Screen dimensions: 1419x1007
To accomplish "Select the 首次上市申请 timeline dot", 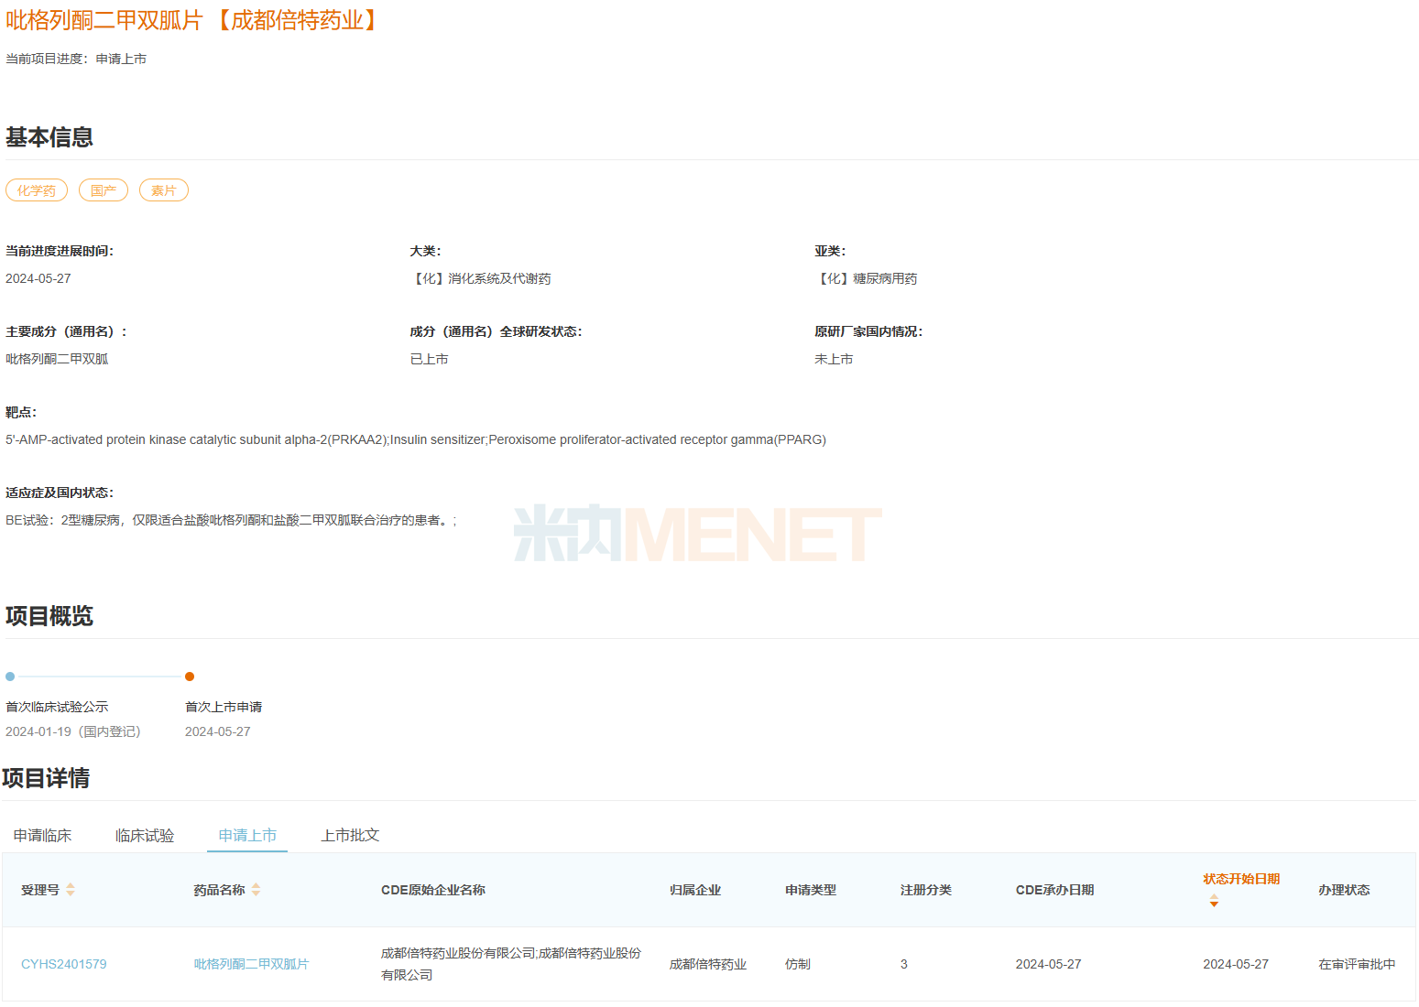I will coord(190,677).
